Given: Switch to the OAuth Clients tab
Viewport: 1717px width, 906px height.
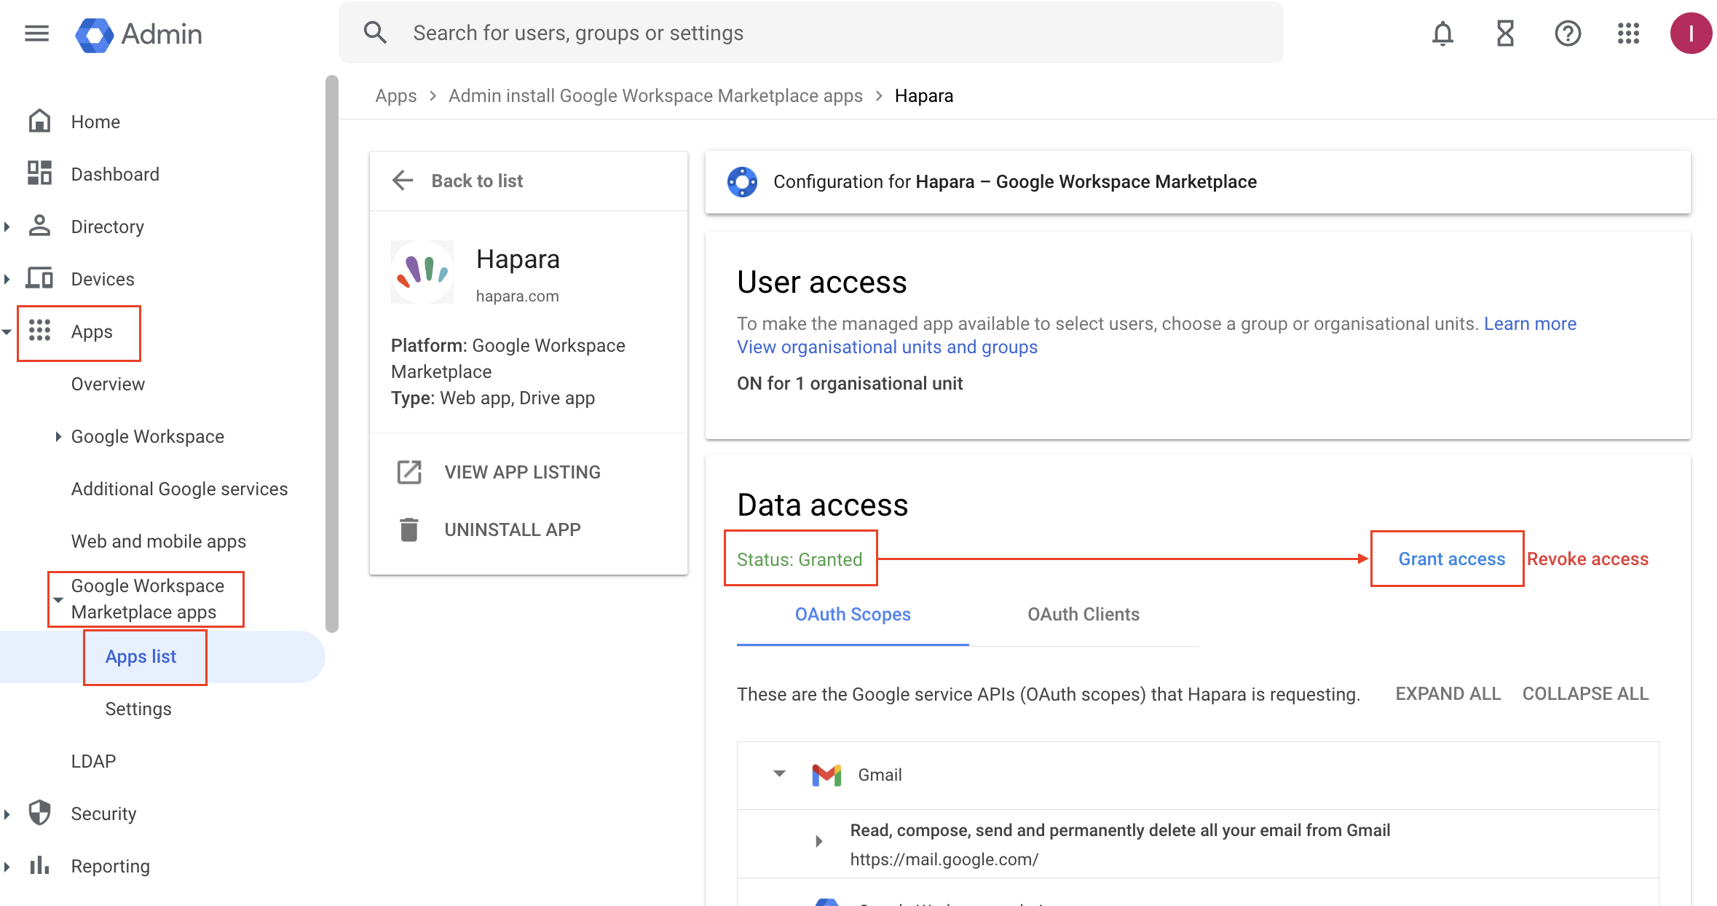Looking at the screenshot, I should (x=1084, y=615).
